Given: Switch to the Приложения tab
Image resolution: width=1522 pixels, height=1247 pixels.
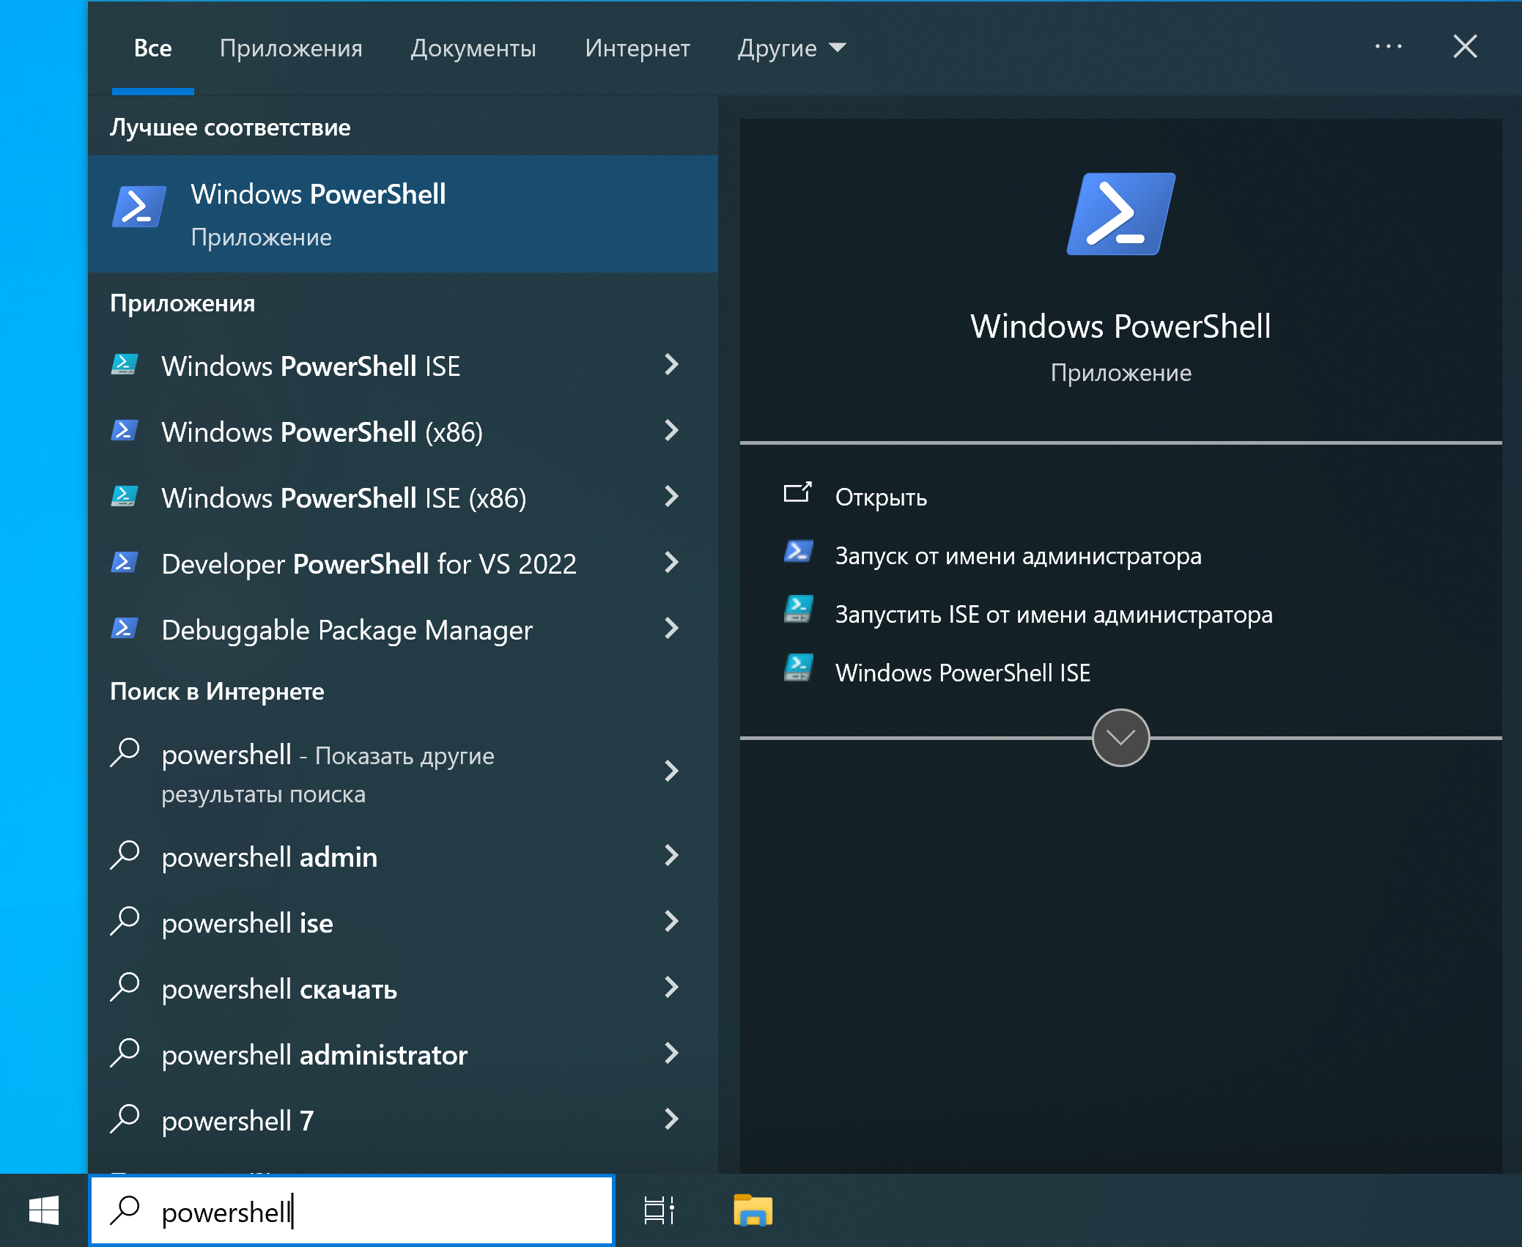Looking at the screenshot, I should point(291,48).
